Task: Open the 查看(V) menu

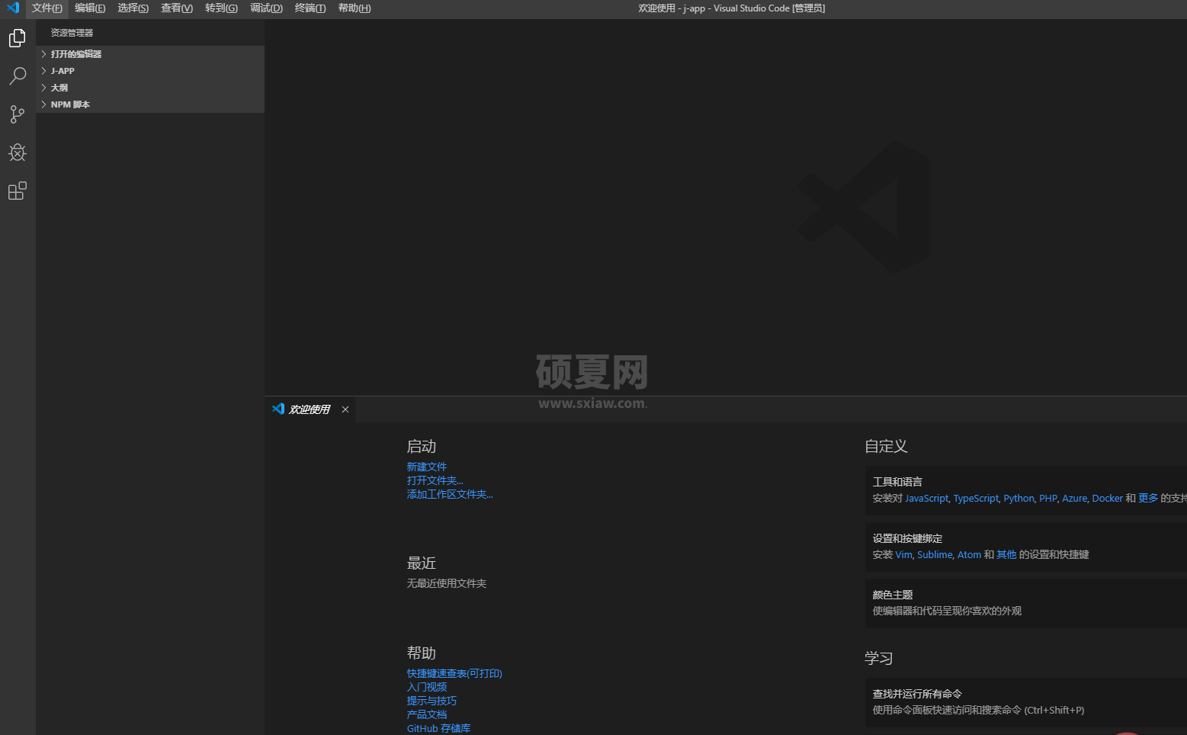Action: click(x=177, y=8)
